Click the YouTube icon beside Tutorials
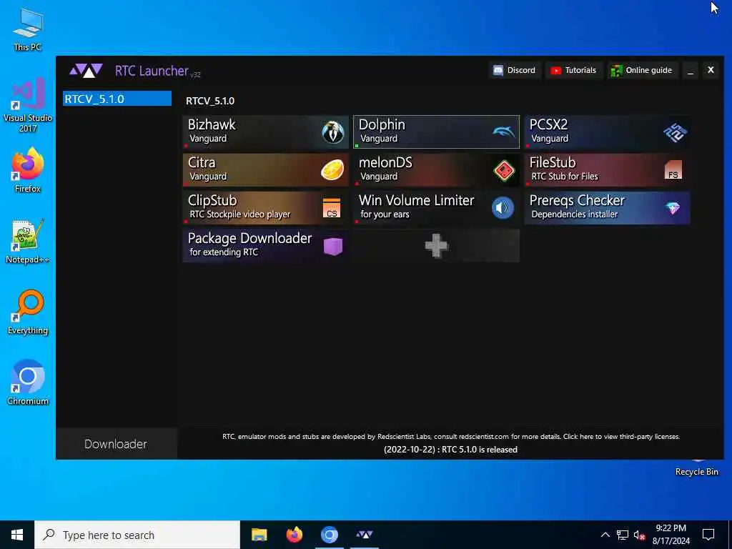This screenshot has width=732, height=549. pos(555,71)
